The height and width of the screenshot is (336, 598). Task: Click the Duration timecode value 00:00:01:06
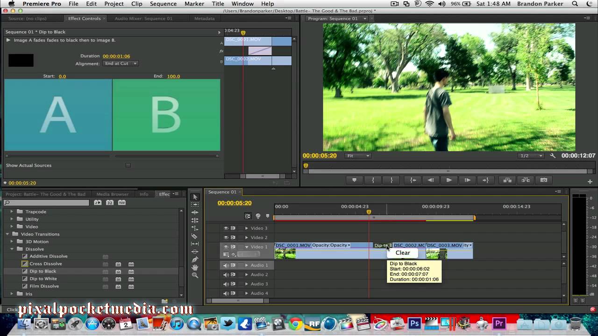click(116, 56)
